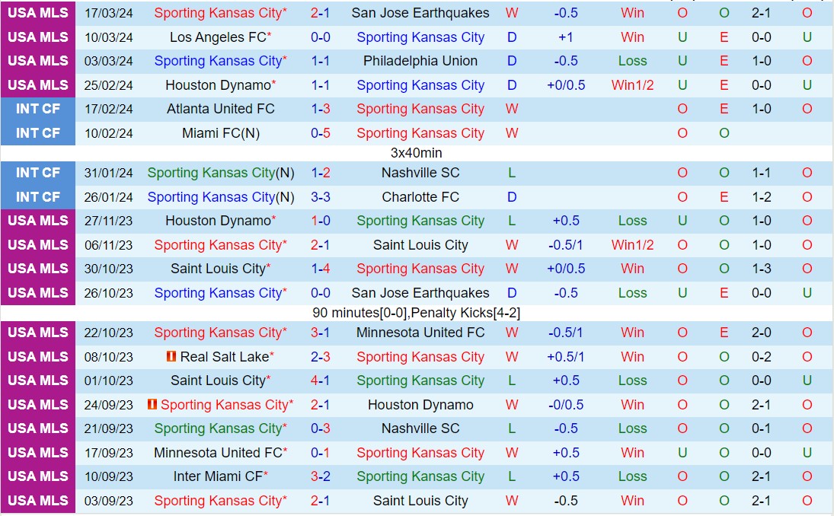The image size is (834, 516).
Task: Click the Win1/2 result on the 25/02/24 row
Action: point(632,85)
